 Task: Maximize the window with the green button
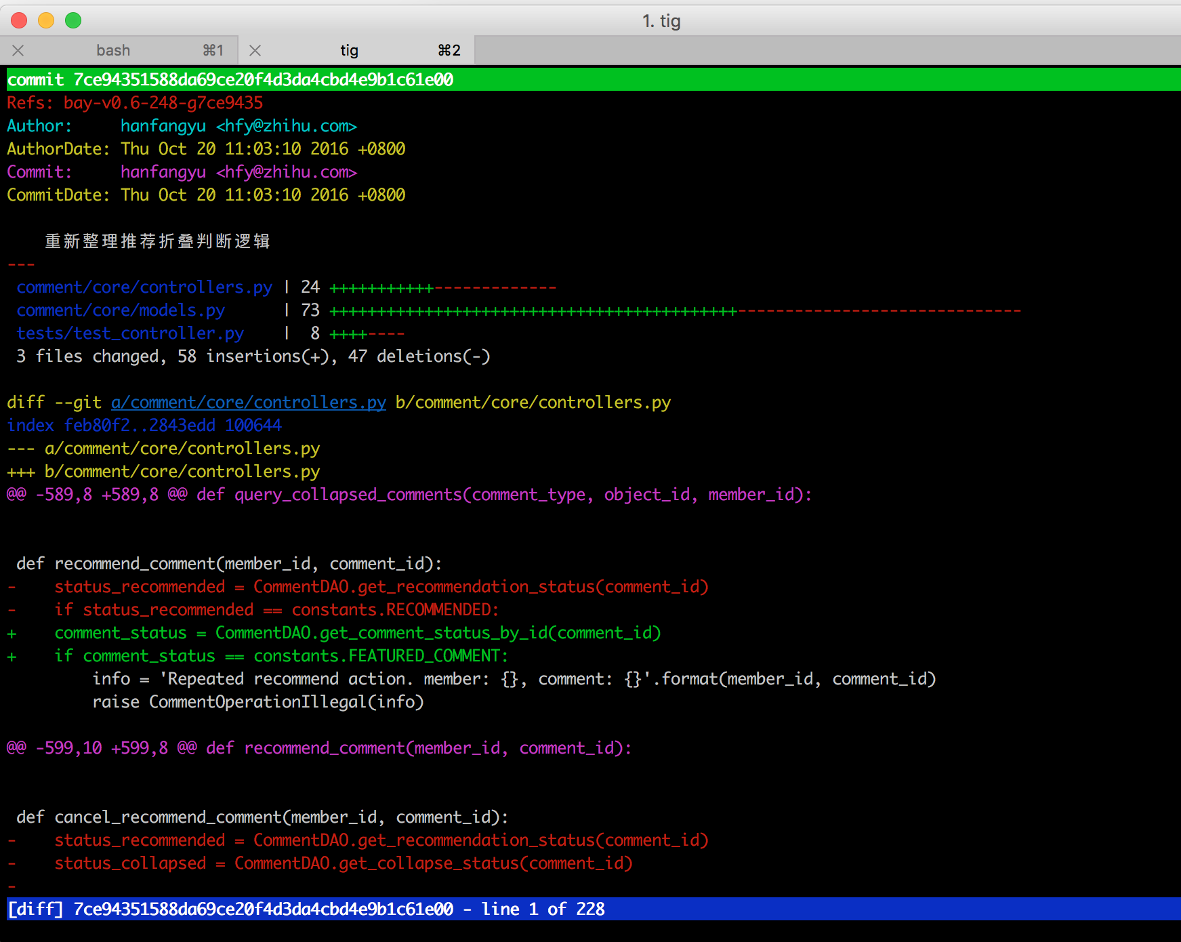(x=73, y=20)
